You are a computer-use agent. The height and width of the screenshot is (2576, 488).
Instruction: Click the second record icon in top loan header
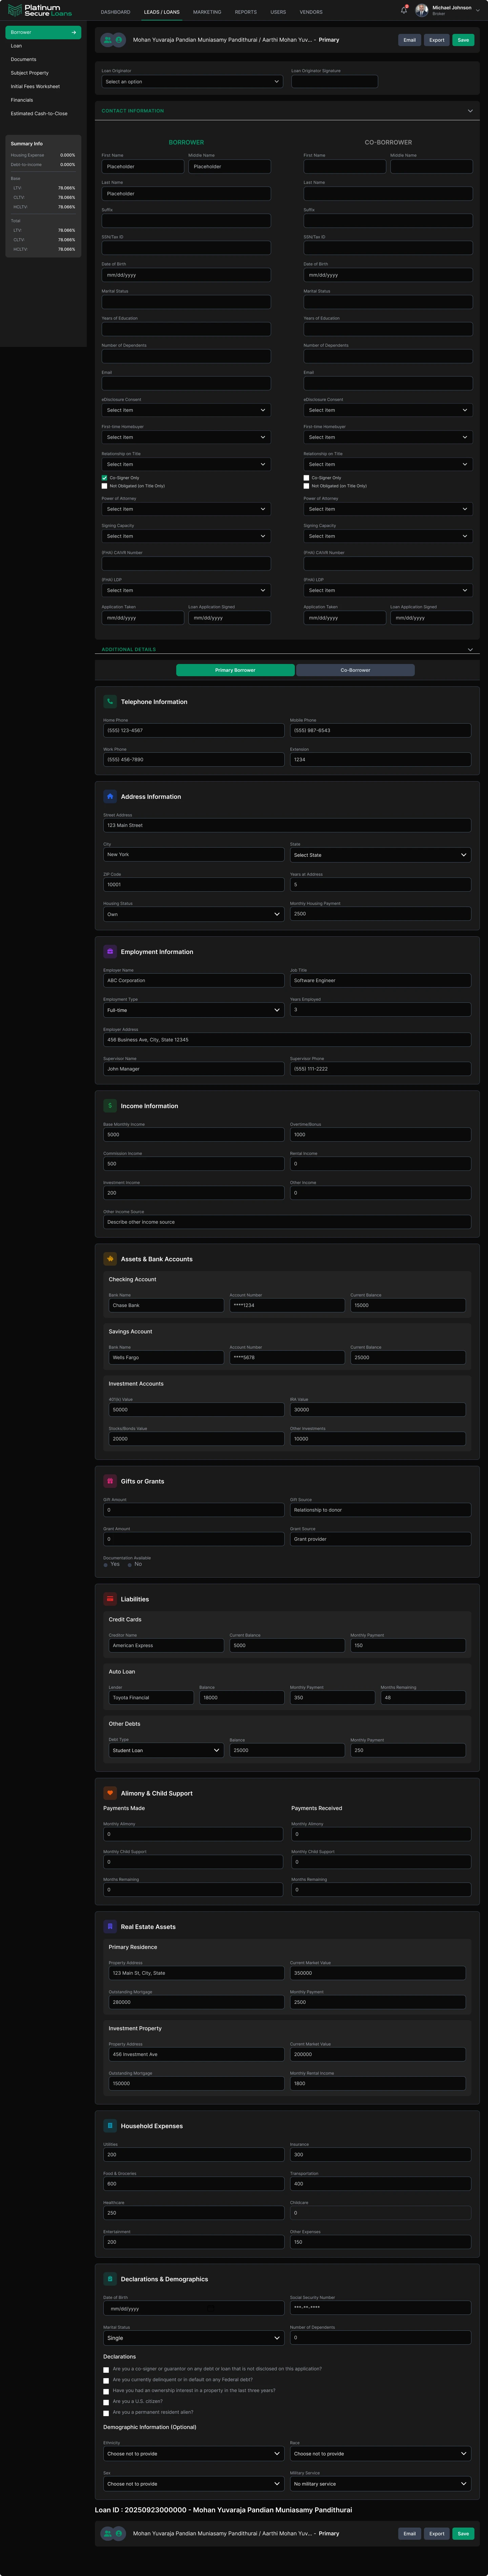tap(119, 40)
